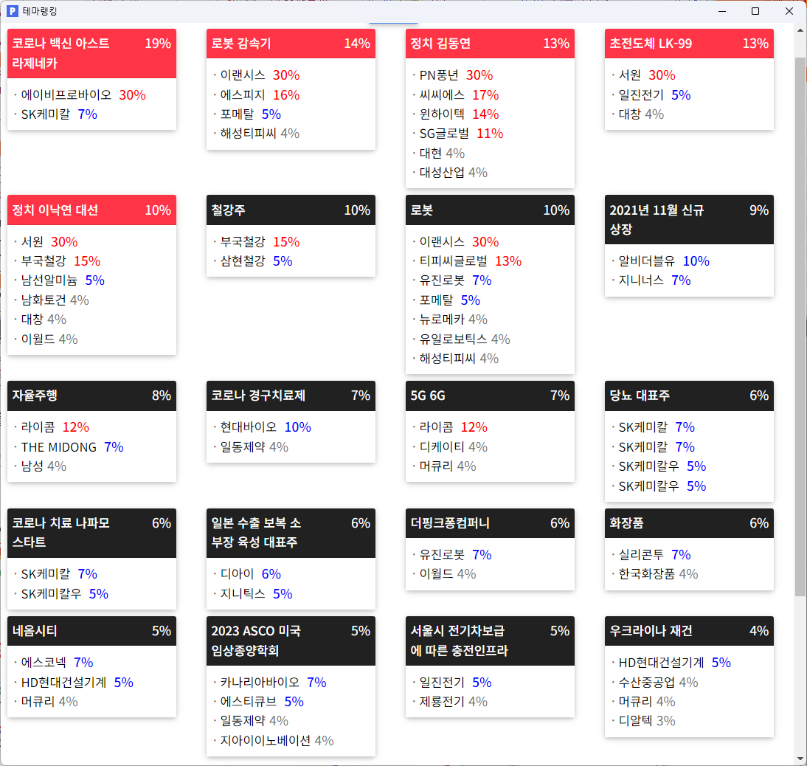The image size is (807, 766).
Task: Open the 로봇 감속기 theme header
Action: click(x=291, y=44)
